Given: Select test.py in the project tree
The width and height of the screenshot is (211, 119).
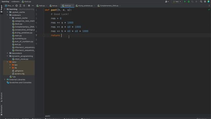Looking at the screenshot, I should [x=17, y=44].
